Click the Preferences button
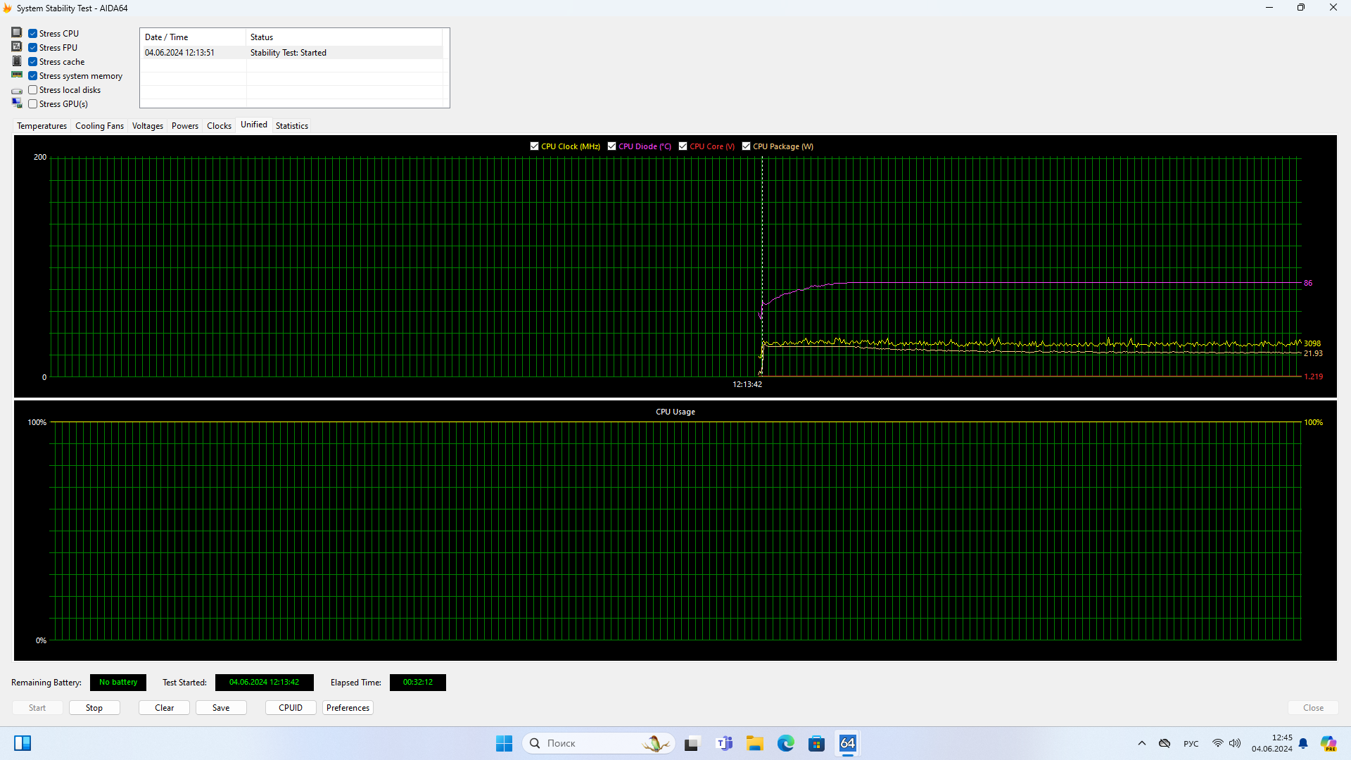 tap(348, 708)
